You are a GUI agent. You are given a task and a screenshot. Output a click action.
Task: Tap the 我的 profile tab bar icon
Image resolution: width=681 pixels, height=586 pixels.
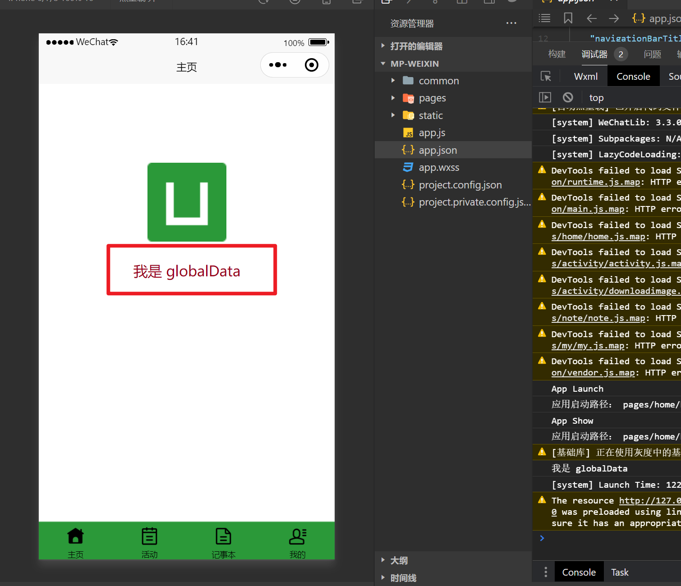(x=297, y=536)
